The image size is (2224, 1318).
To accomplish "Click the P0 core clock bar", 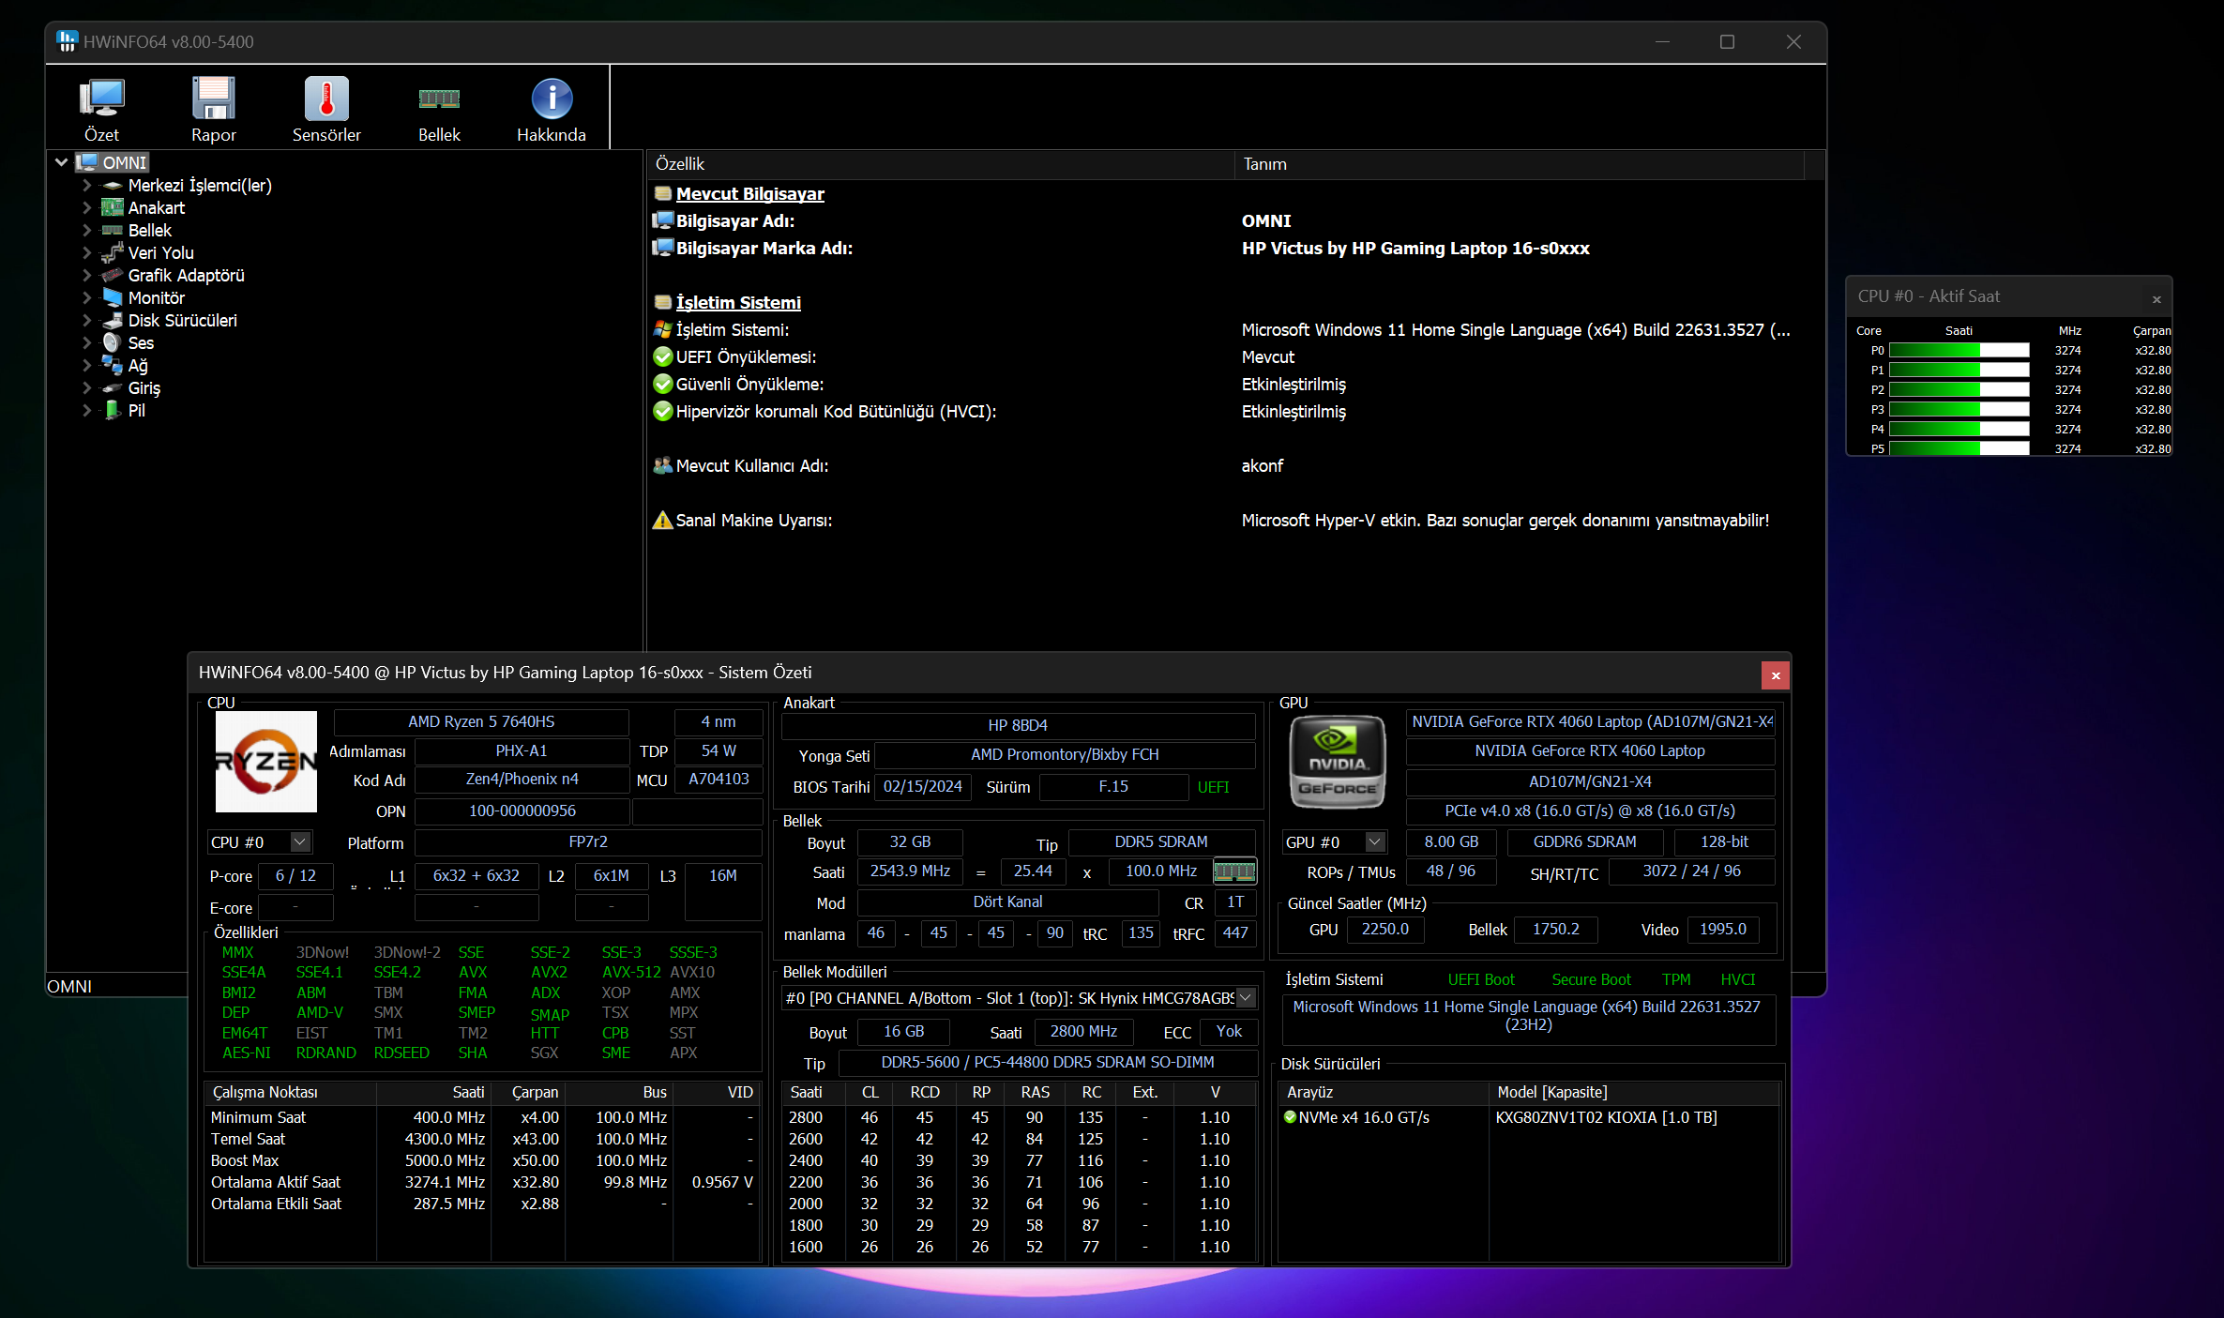I will (x=1959, y=350).
